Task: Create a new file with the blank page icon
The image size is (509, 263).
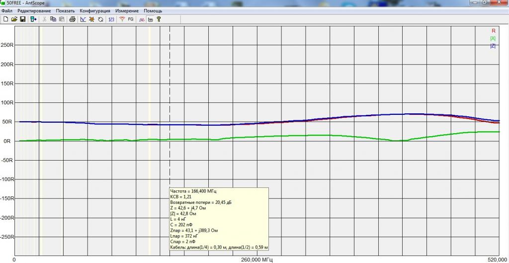Action: (x=5, y=19)
